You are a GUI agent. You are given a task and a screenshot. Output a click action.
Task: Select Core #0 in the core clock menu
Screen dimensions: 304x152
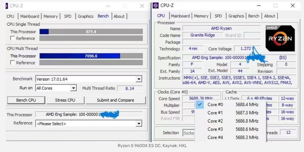click(x=231, y=105)
